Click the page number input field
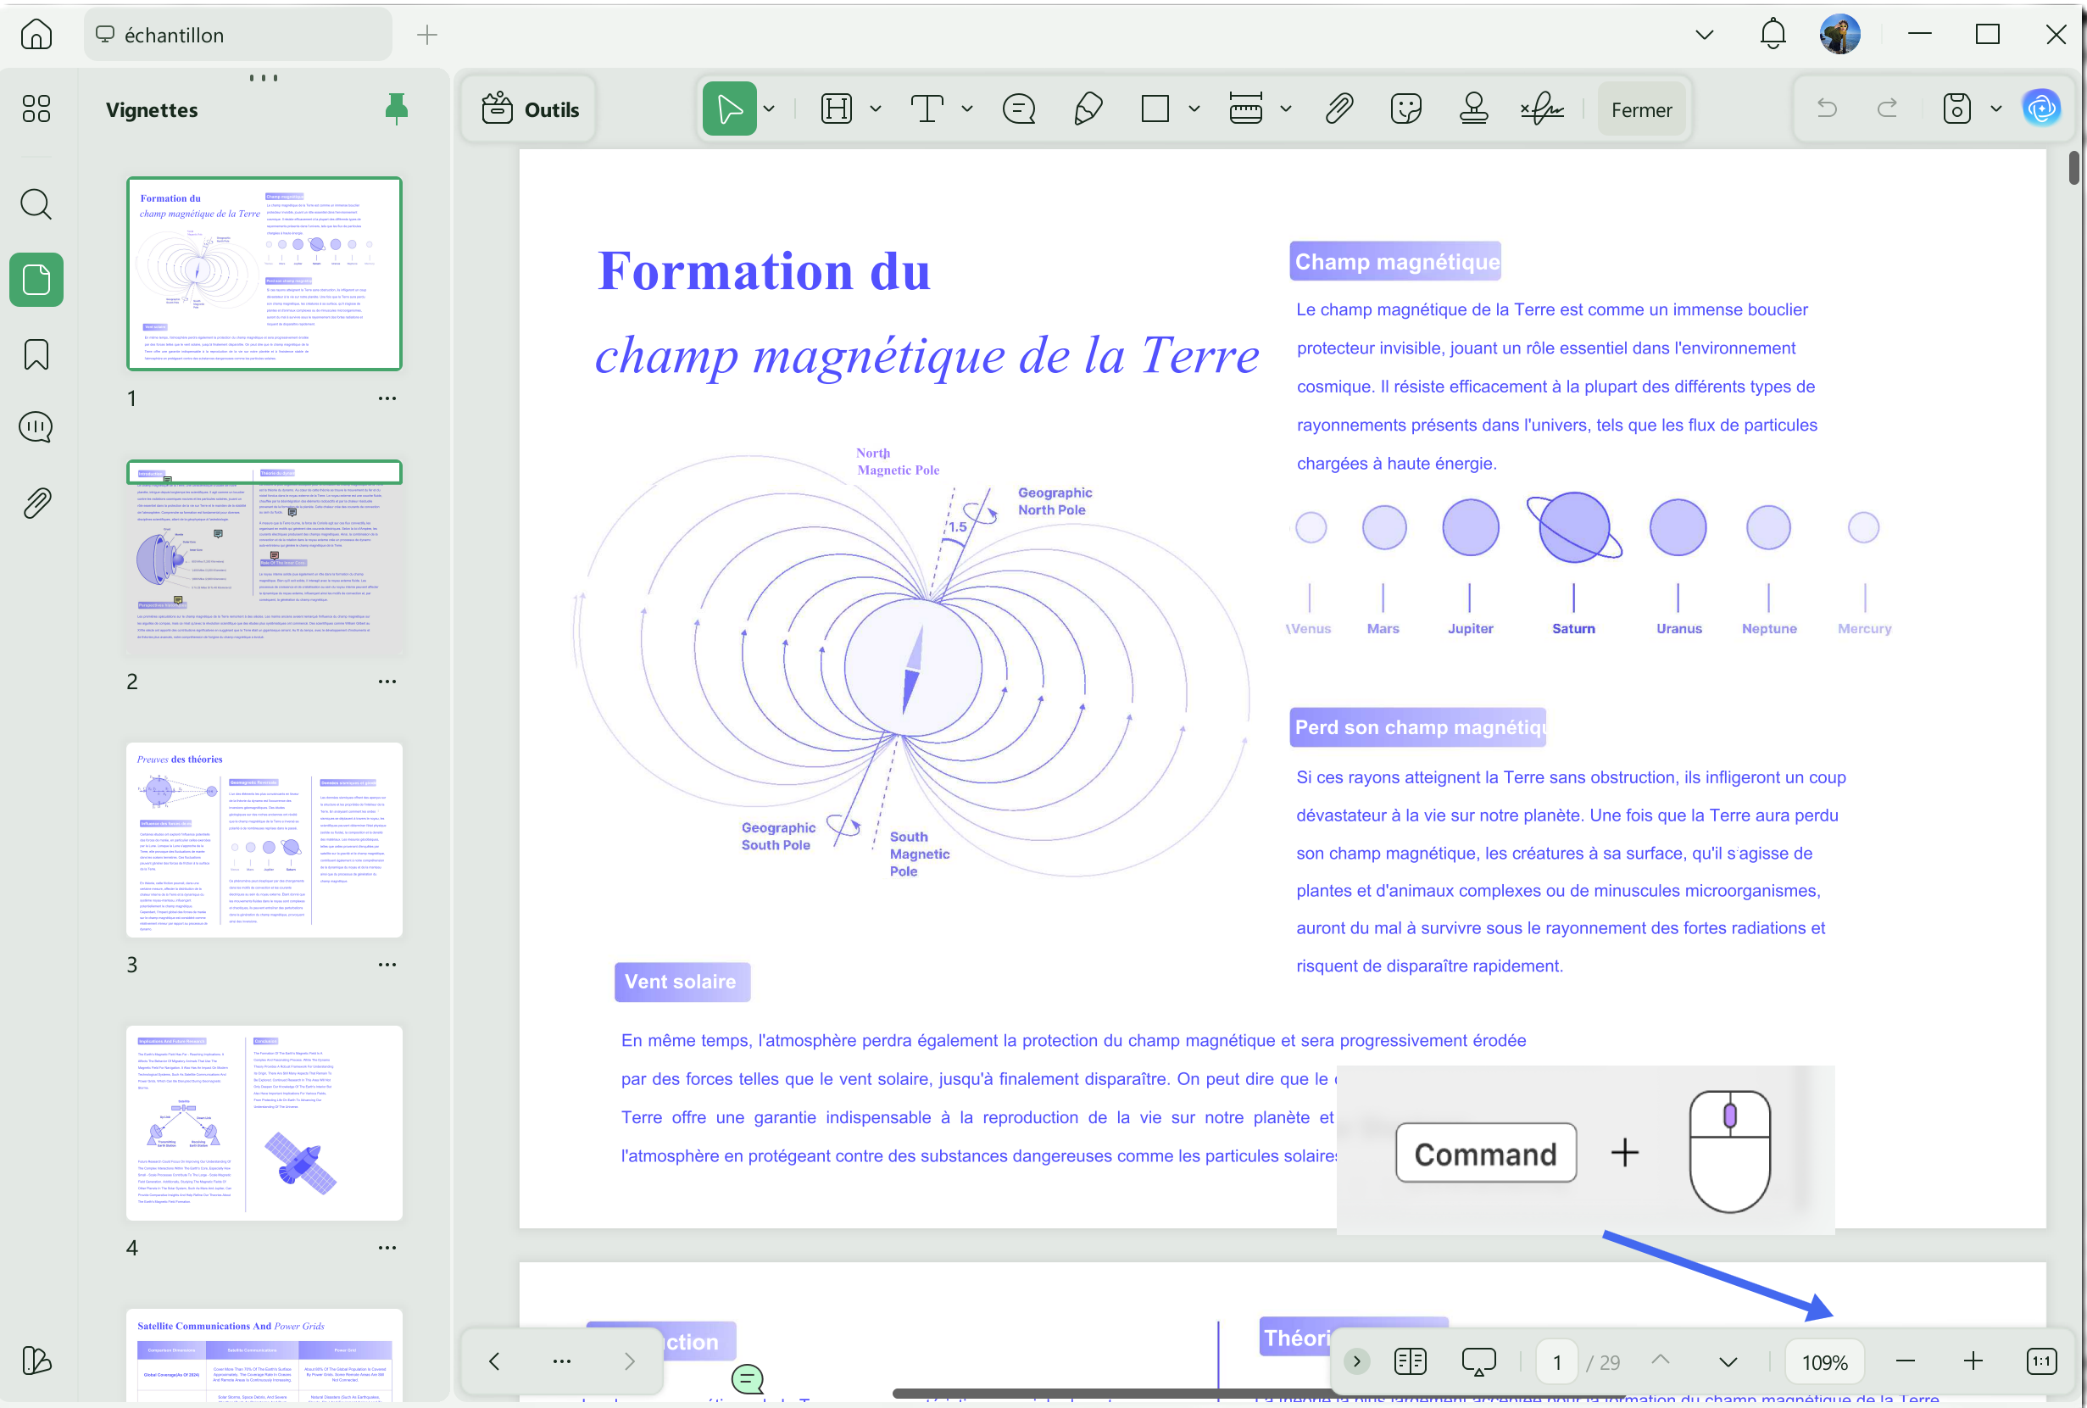The image size is (2087, 1408). tap(1557, 1362)
